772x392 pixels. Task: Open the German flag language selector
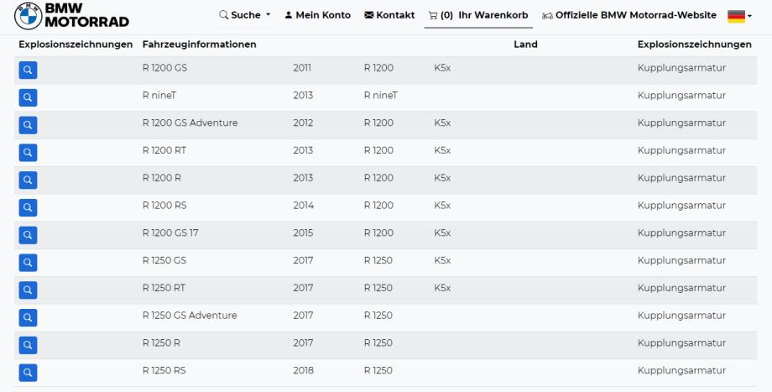tap(739, 16)
